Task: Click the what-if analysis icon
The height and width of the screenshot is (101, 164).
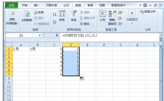Action: point(120,24)
